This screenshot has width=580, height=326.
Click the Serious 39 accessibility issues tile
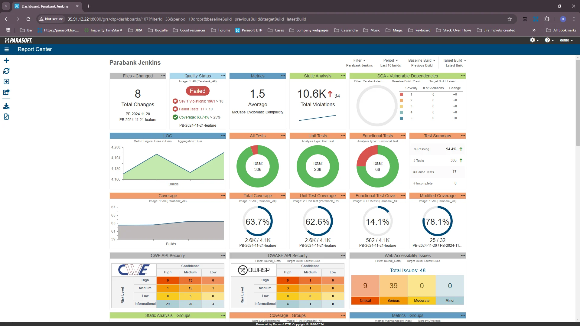pyautogui.click(x=393, y=290)
